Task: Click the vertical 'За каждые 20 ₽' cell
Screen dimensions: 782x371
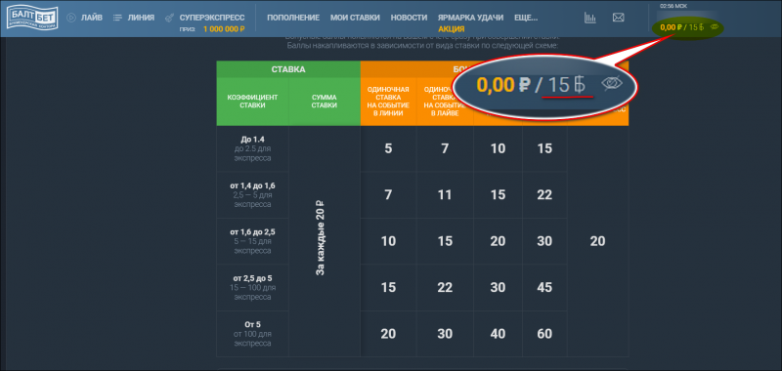Action: tap(321, 238)
